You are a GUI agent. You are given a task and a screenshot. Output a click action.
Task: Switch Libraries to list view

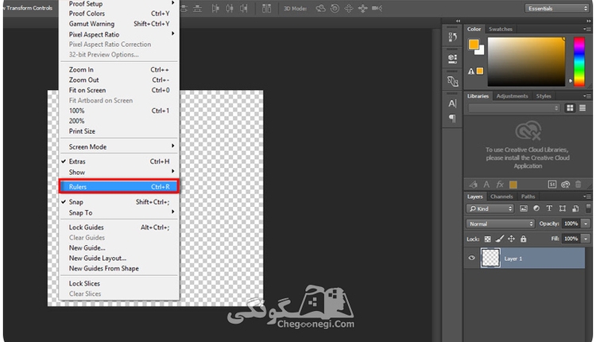(582, 108)
